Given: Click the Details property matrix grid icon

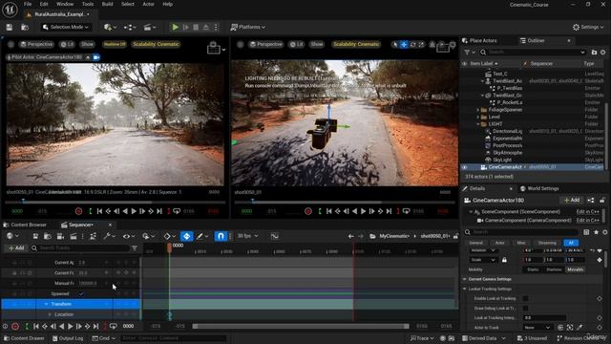Looking at the screenshot, I should [586, 232].
